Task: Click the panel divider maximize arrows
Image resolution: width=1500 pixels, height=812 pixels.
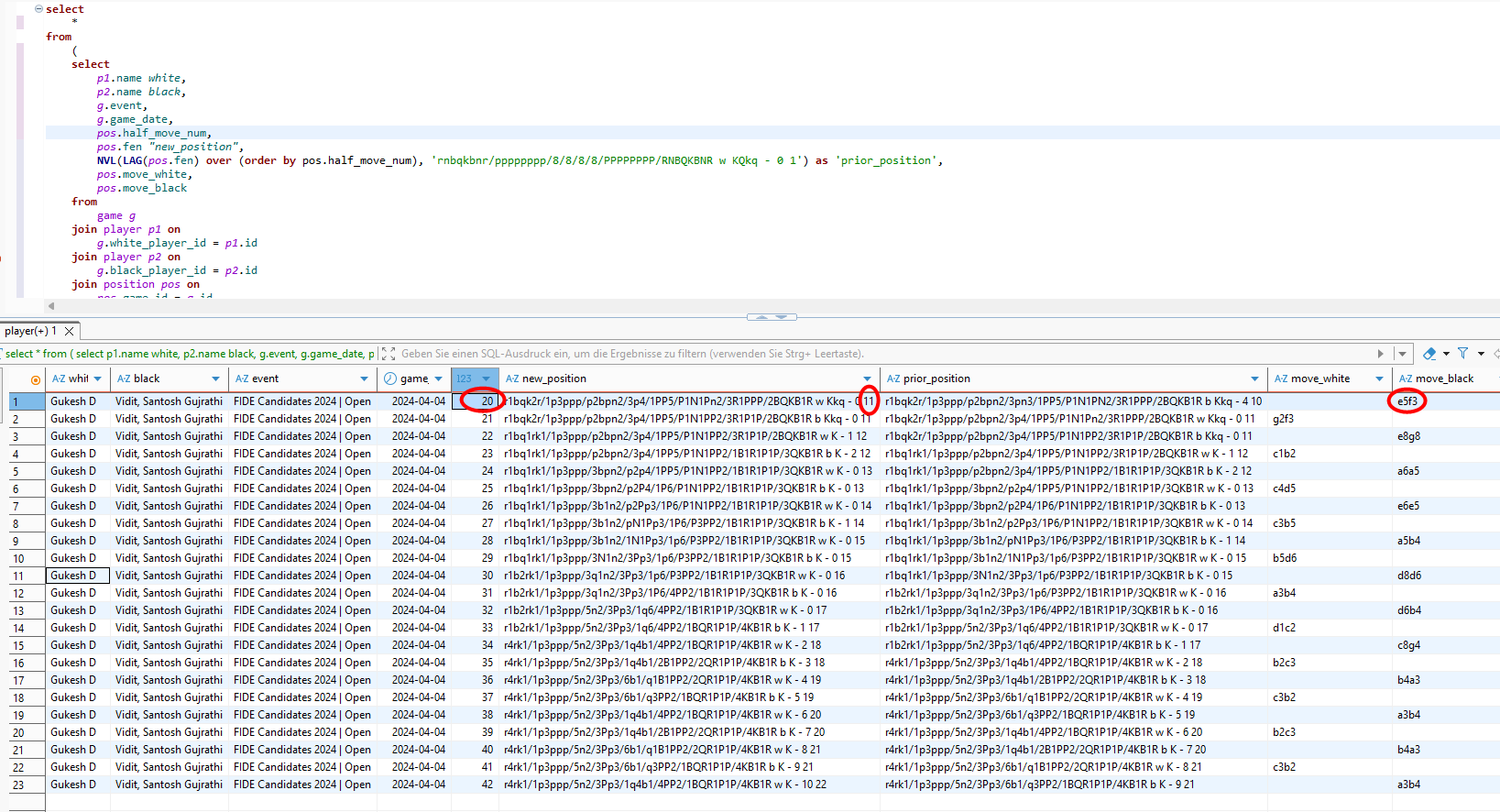Action: point(772,317)
